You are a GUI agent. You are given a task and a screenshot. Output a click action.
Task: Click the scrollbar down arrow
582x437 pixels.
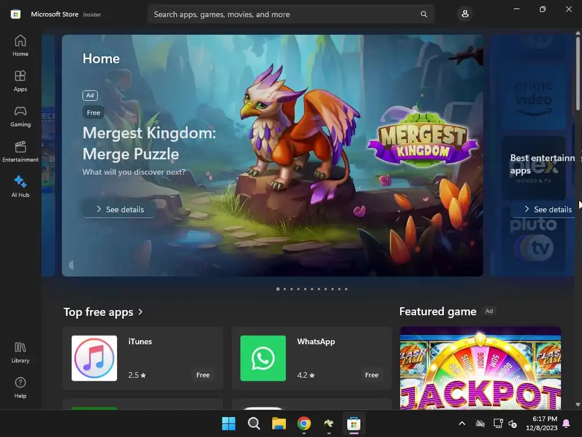578,405
